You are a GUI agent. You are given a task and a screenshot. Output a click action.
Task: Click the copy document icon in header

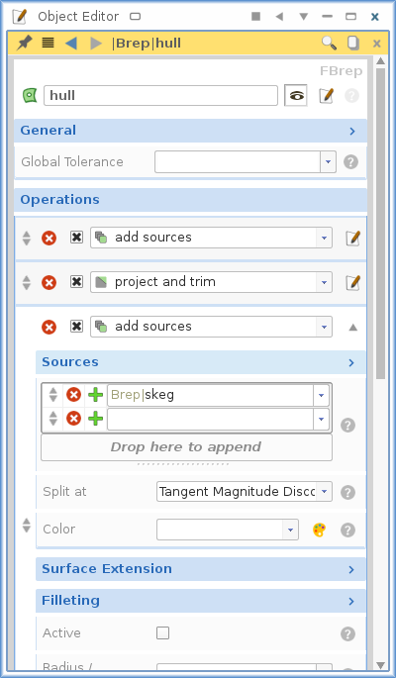click(x=353, y=43)
